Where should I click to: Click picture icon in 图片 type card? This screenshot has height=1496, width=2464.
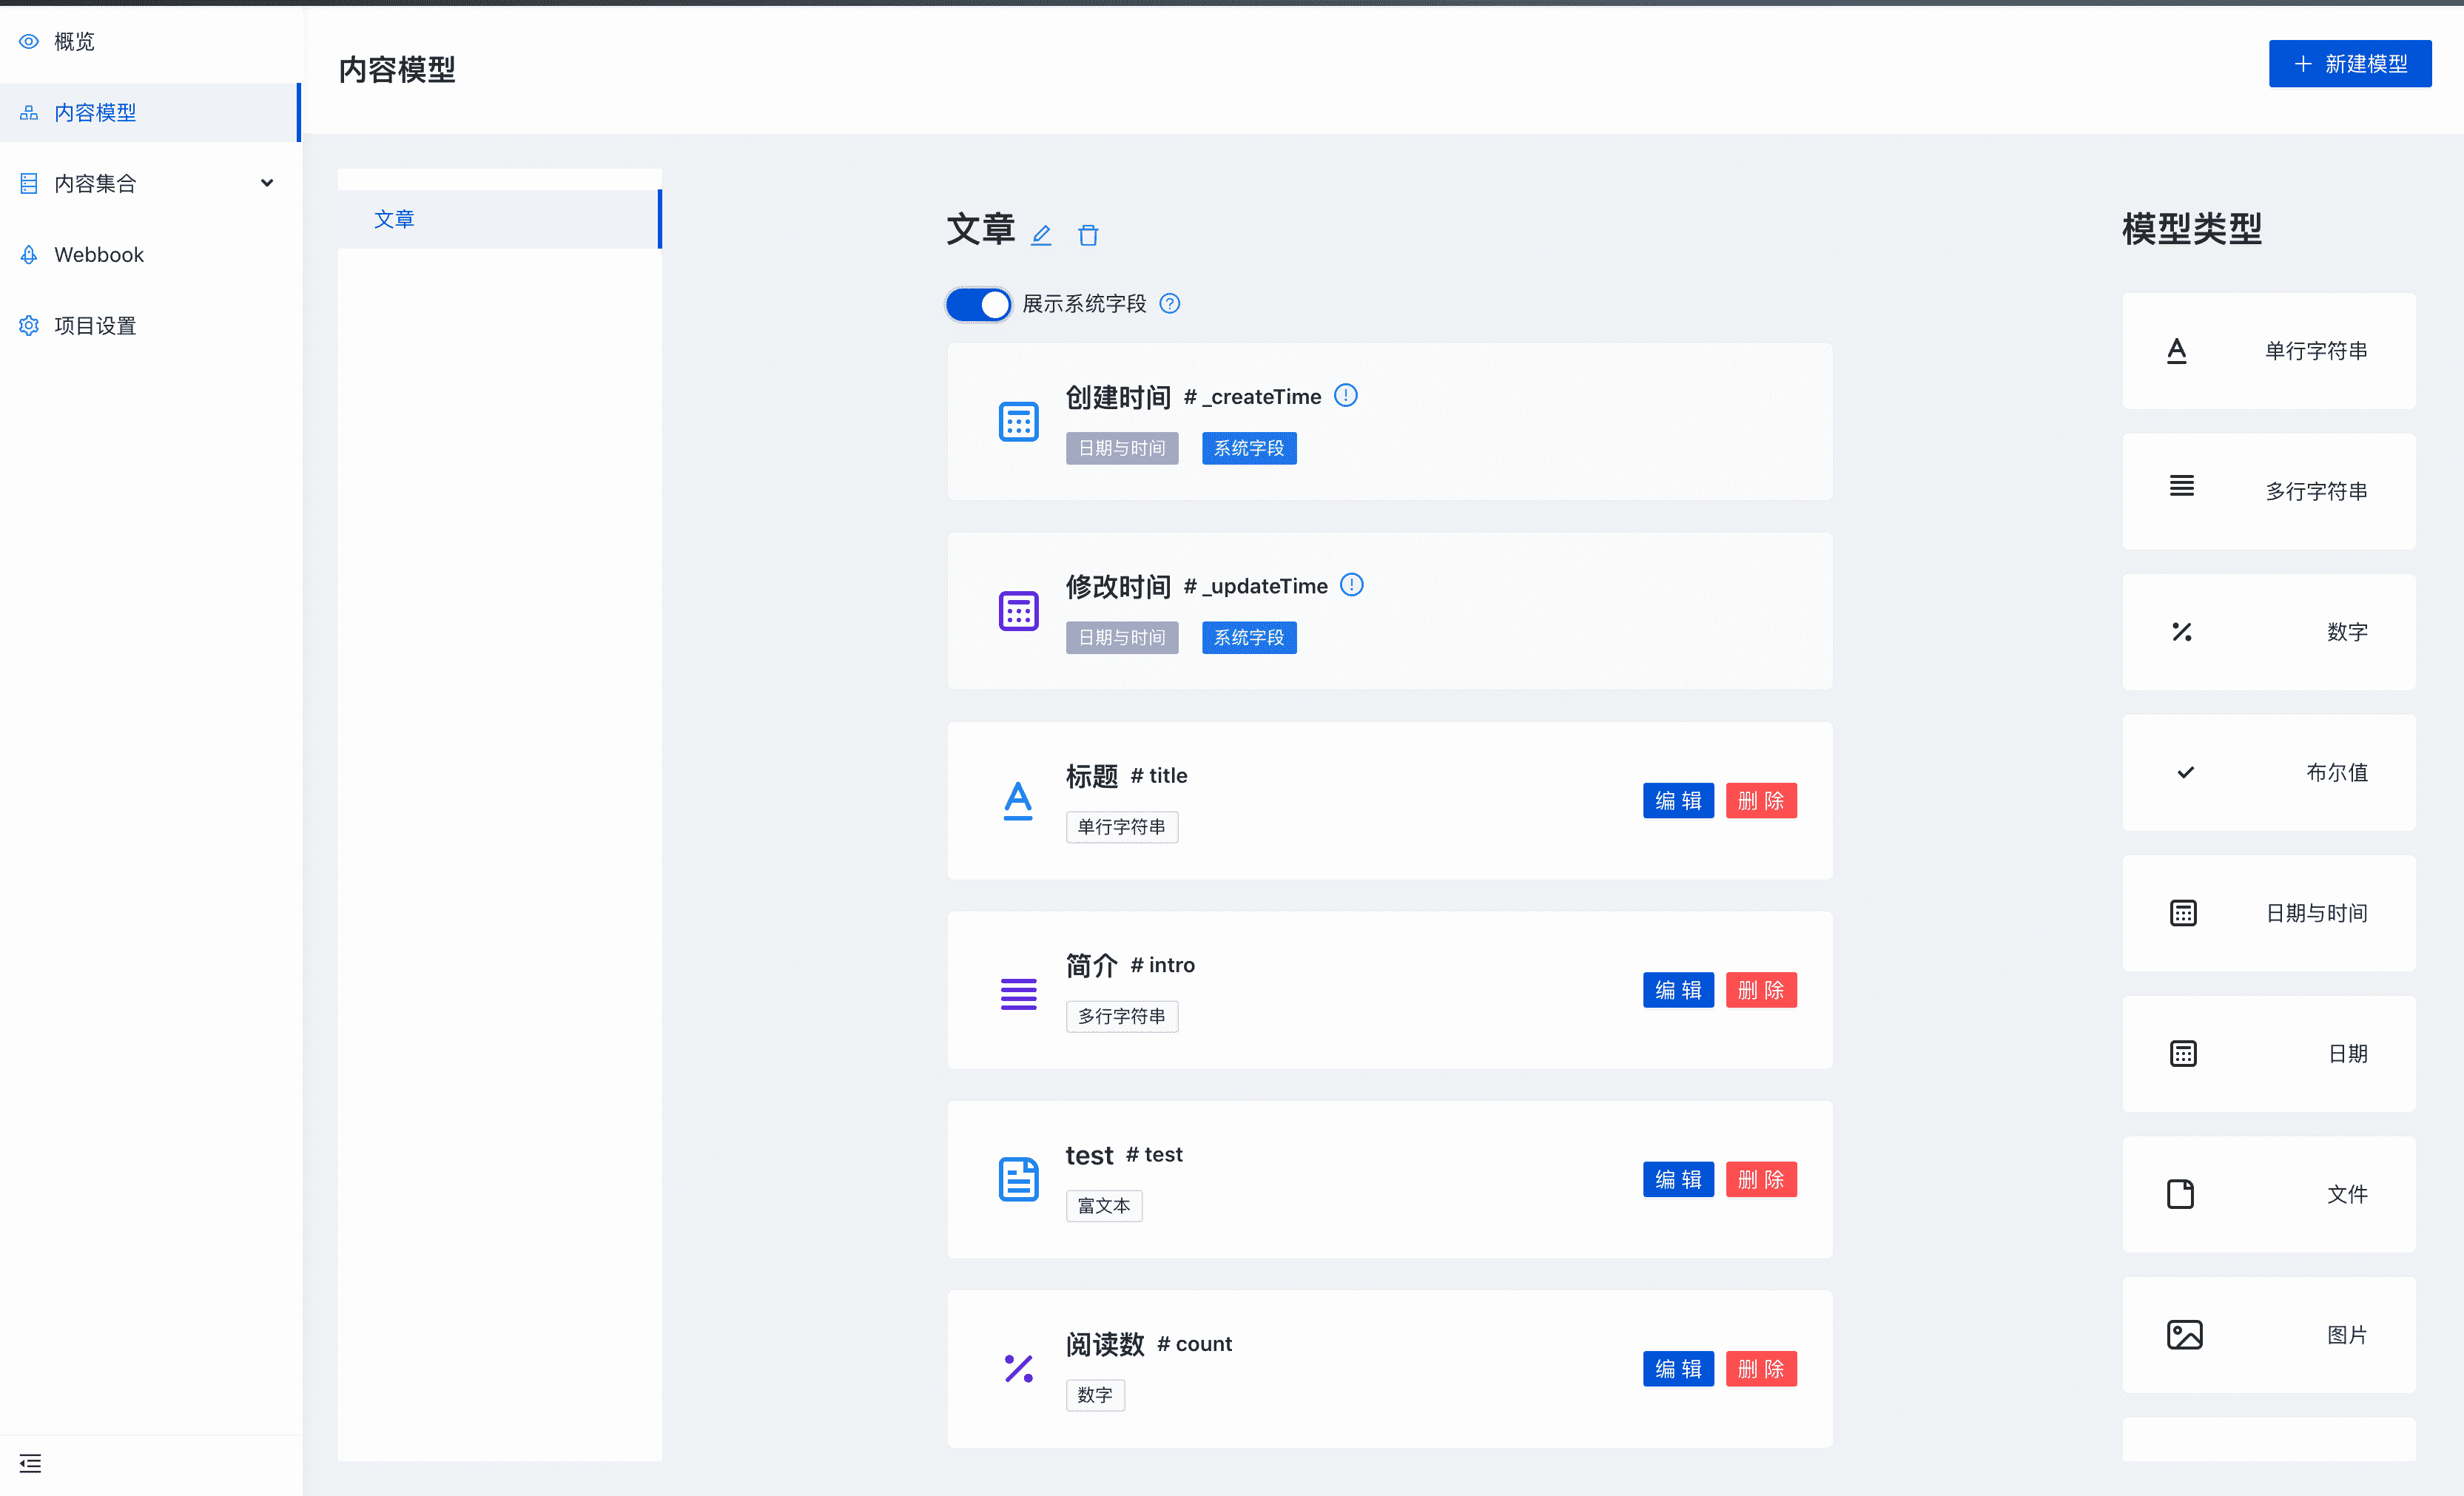[x=2184, y=1334]
